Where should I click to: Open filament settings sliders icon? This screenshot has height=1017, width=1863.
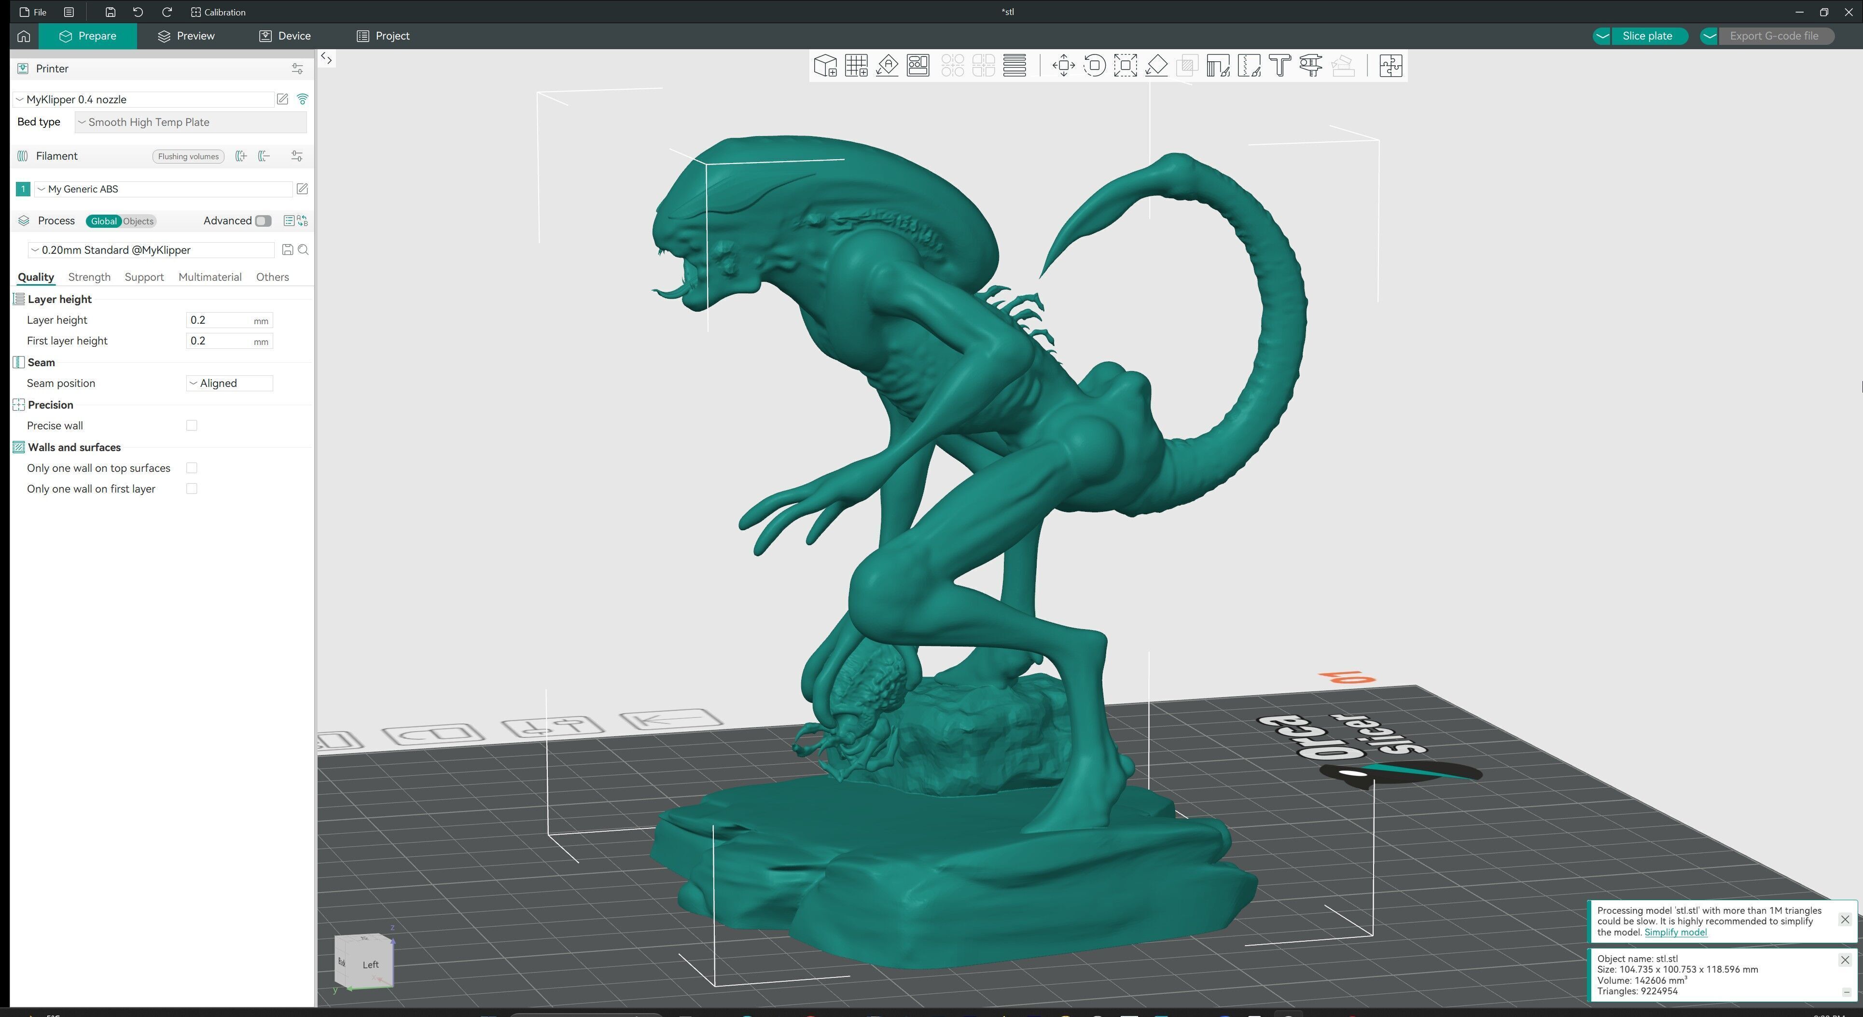point(297,156)
